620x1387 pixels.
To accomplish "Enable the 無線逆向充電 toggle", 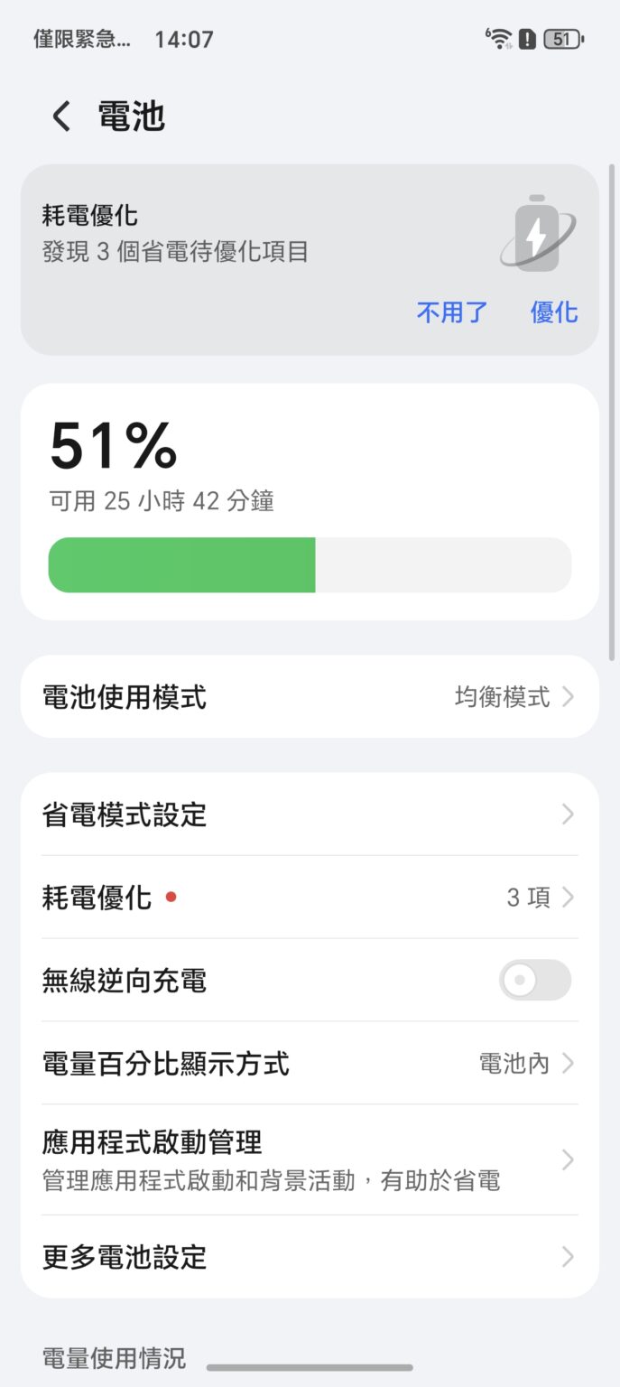I will (x=534, y=981).
